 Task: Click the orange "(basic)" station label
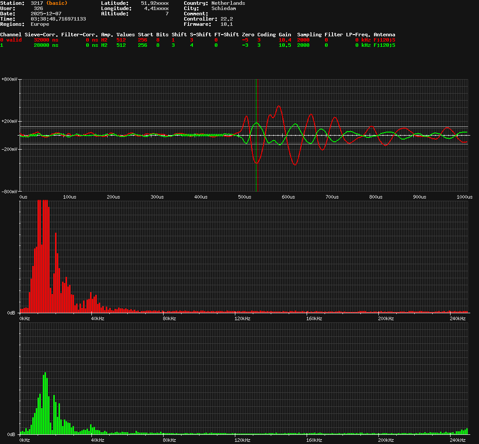click(57, 3)
